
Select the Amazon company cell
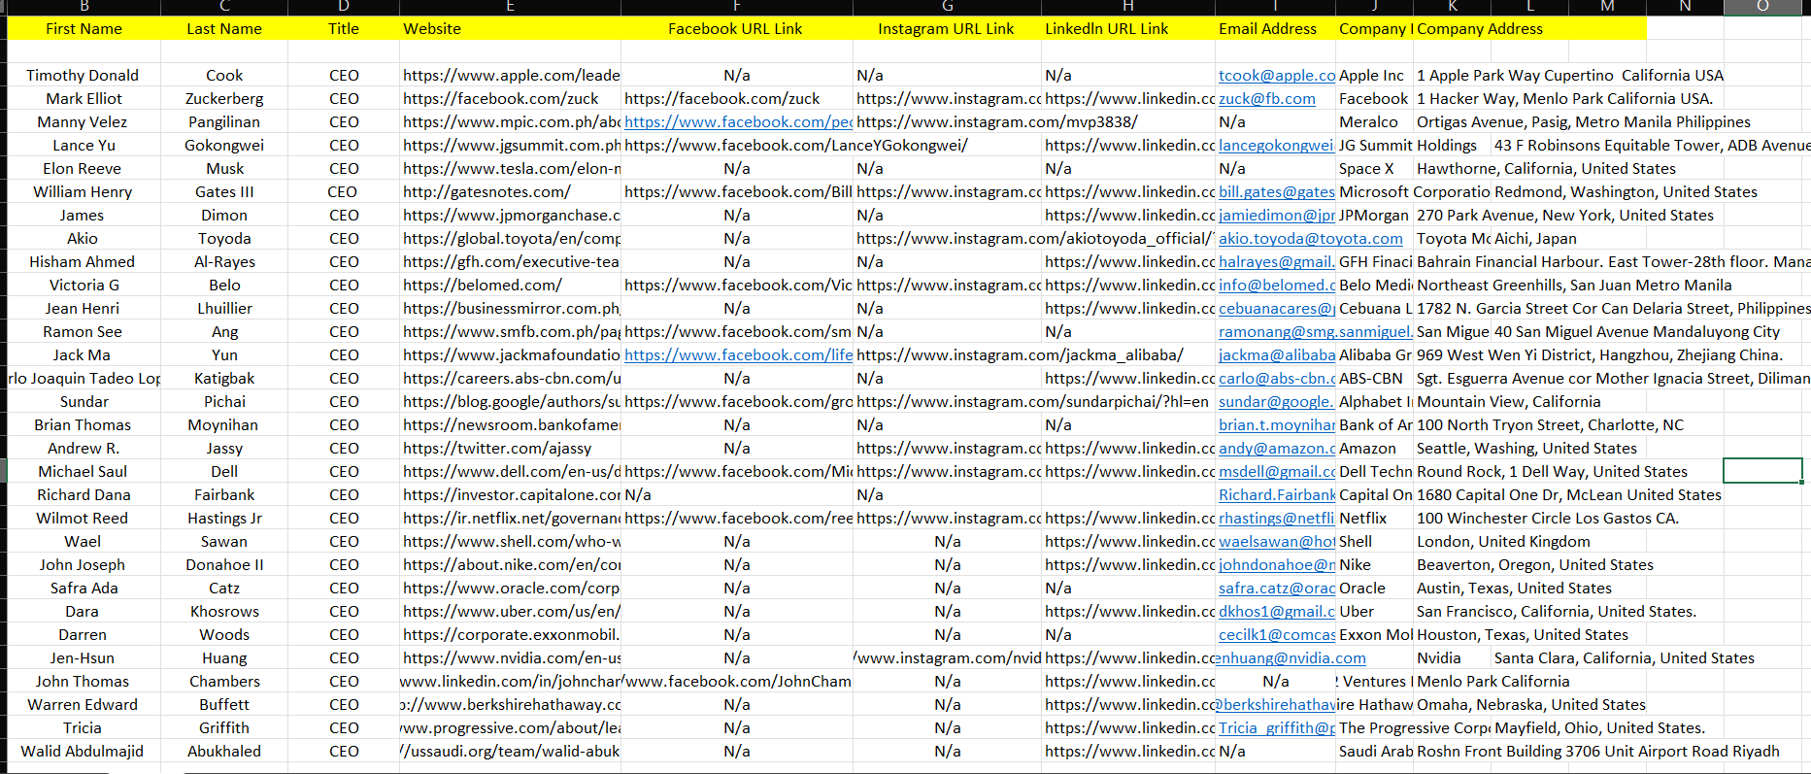[x=1374, y=448]
